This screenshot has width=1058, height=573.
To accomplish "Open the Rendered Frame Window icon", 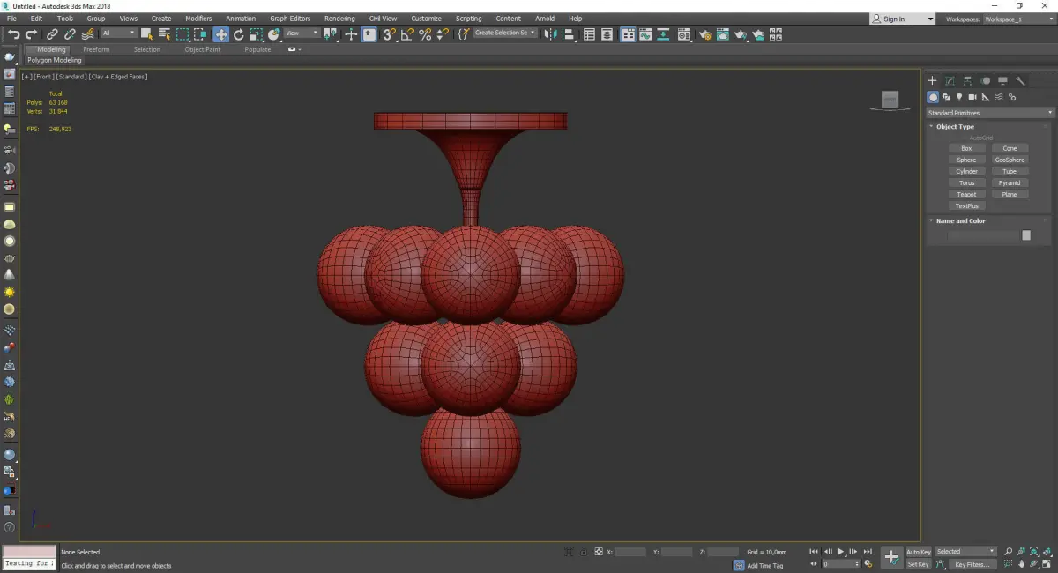I will tap(722, 34).
